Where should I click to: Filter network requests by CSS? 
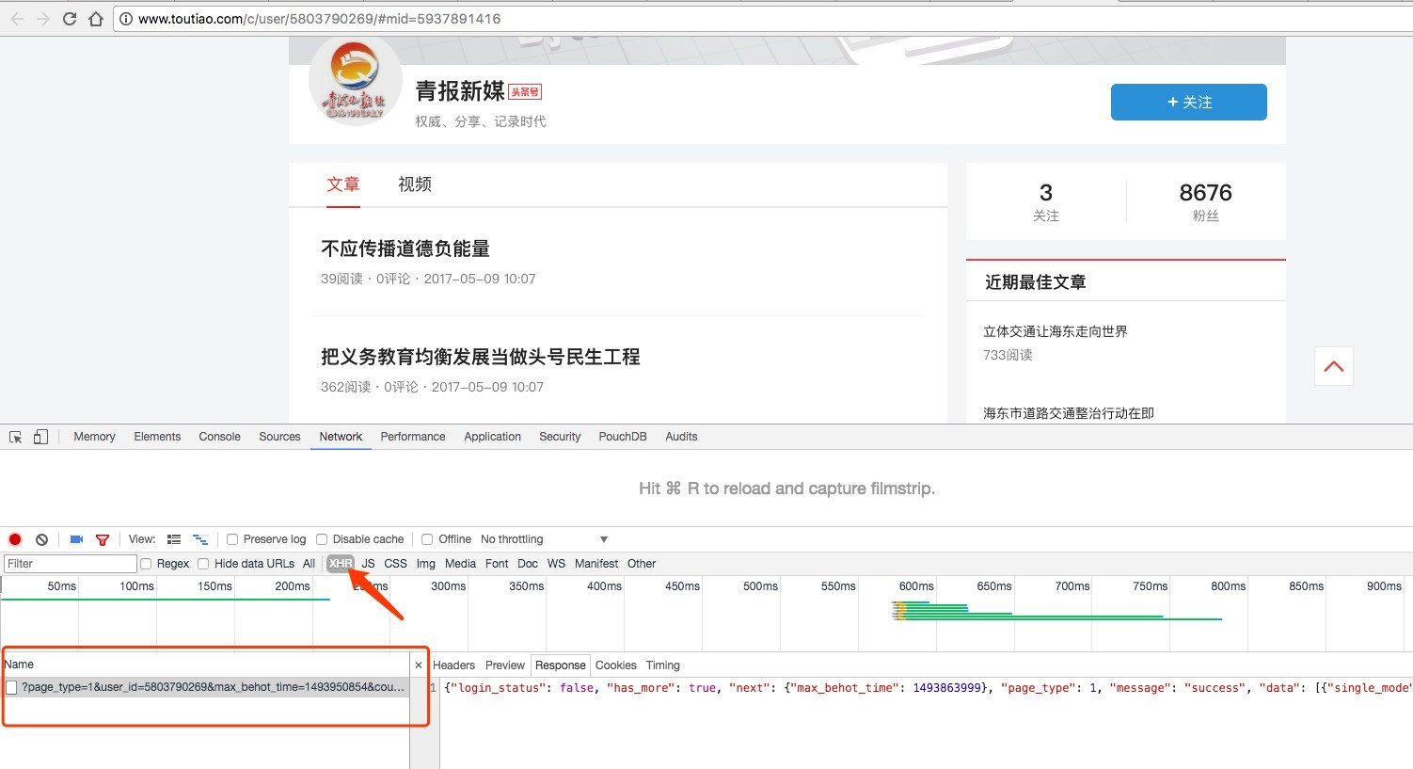tap(395, 564)
